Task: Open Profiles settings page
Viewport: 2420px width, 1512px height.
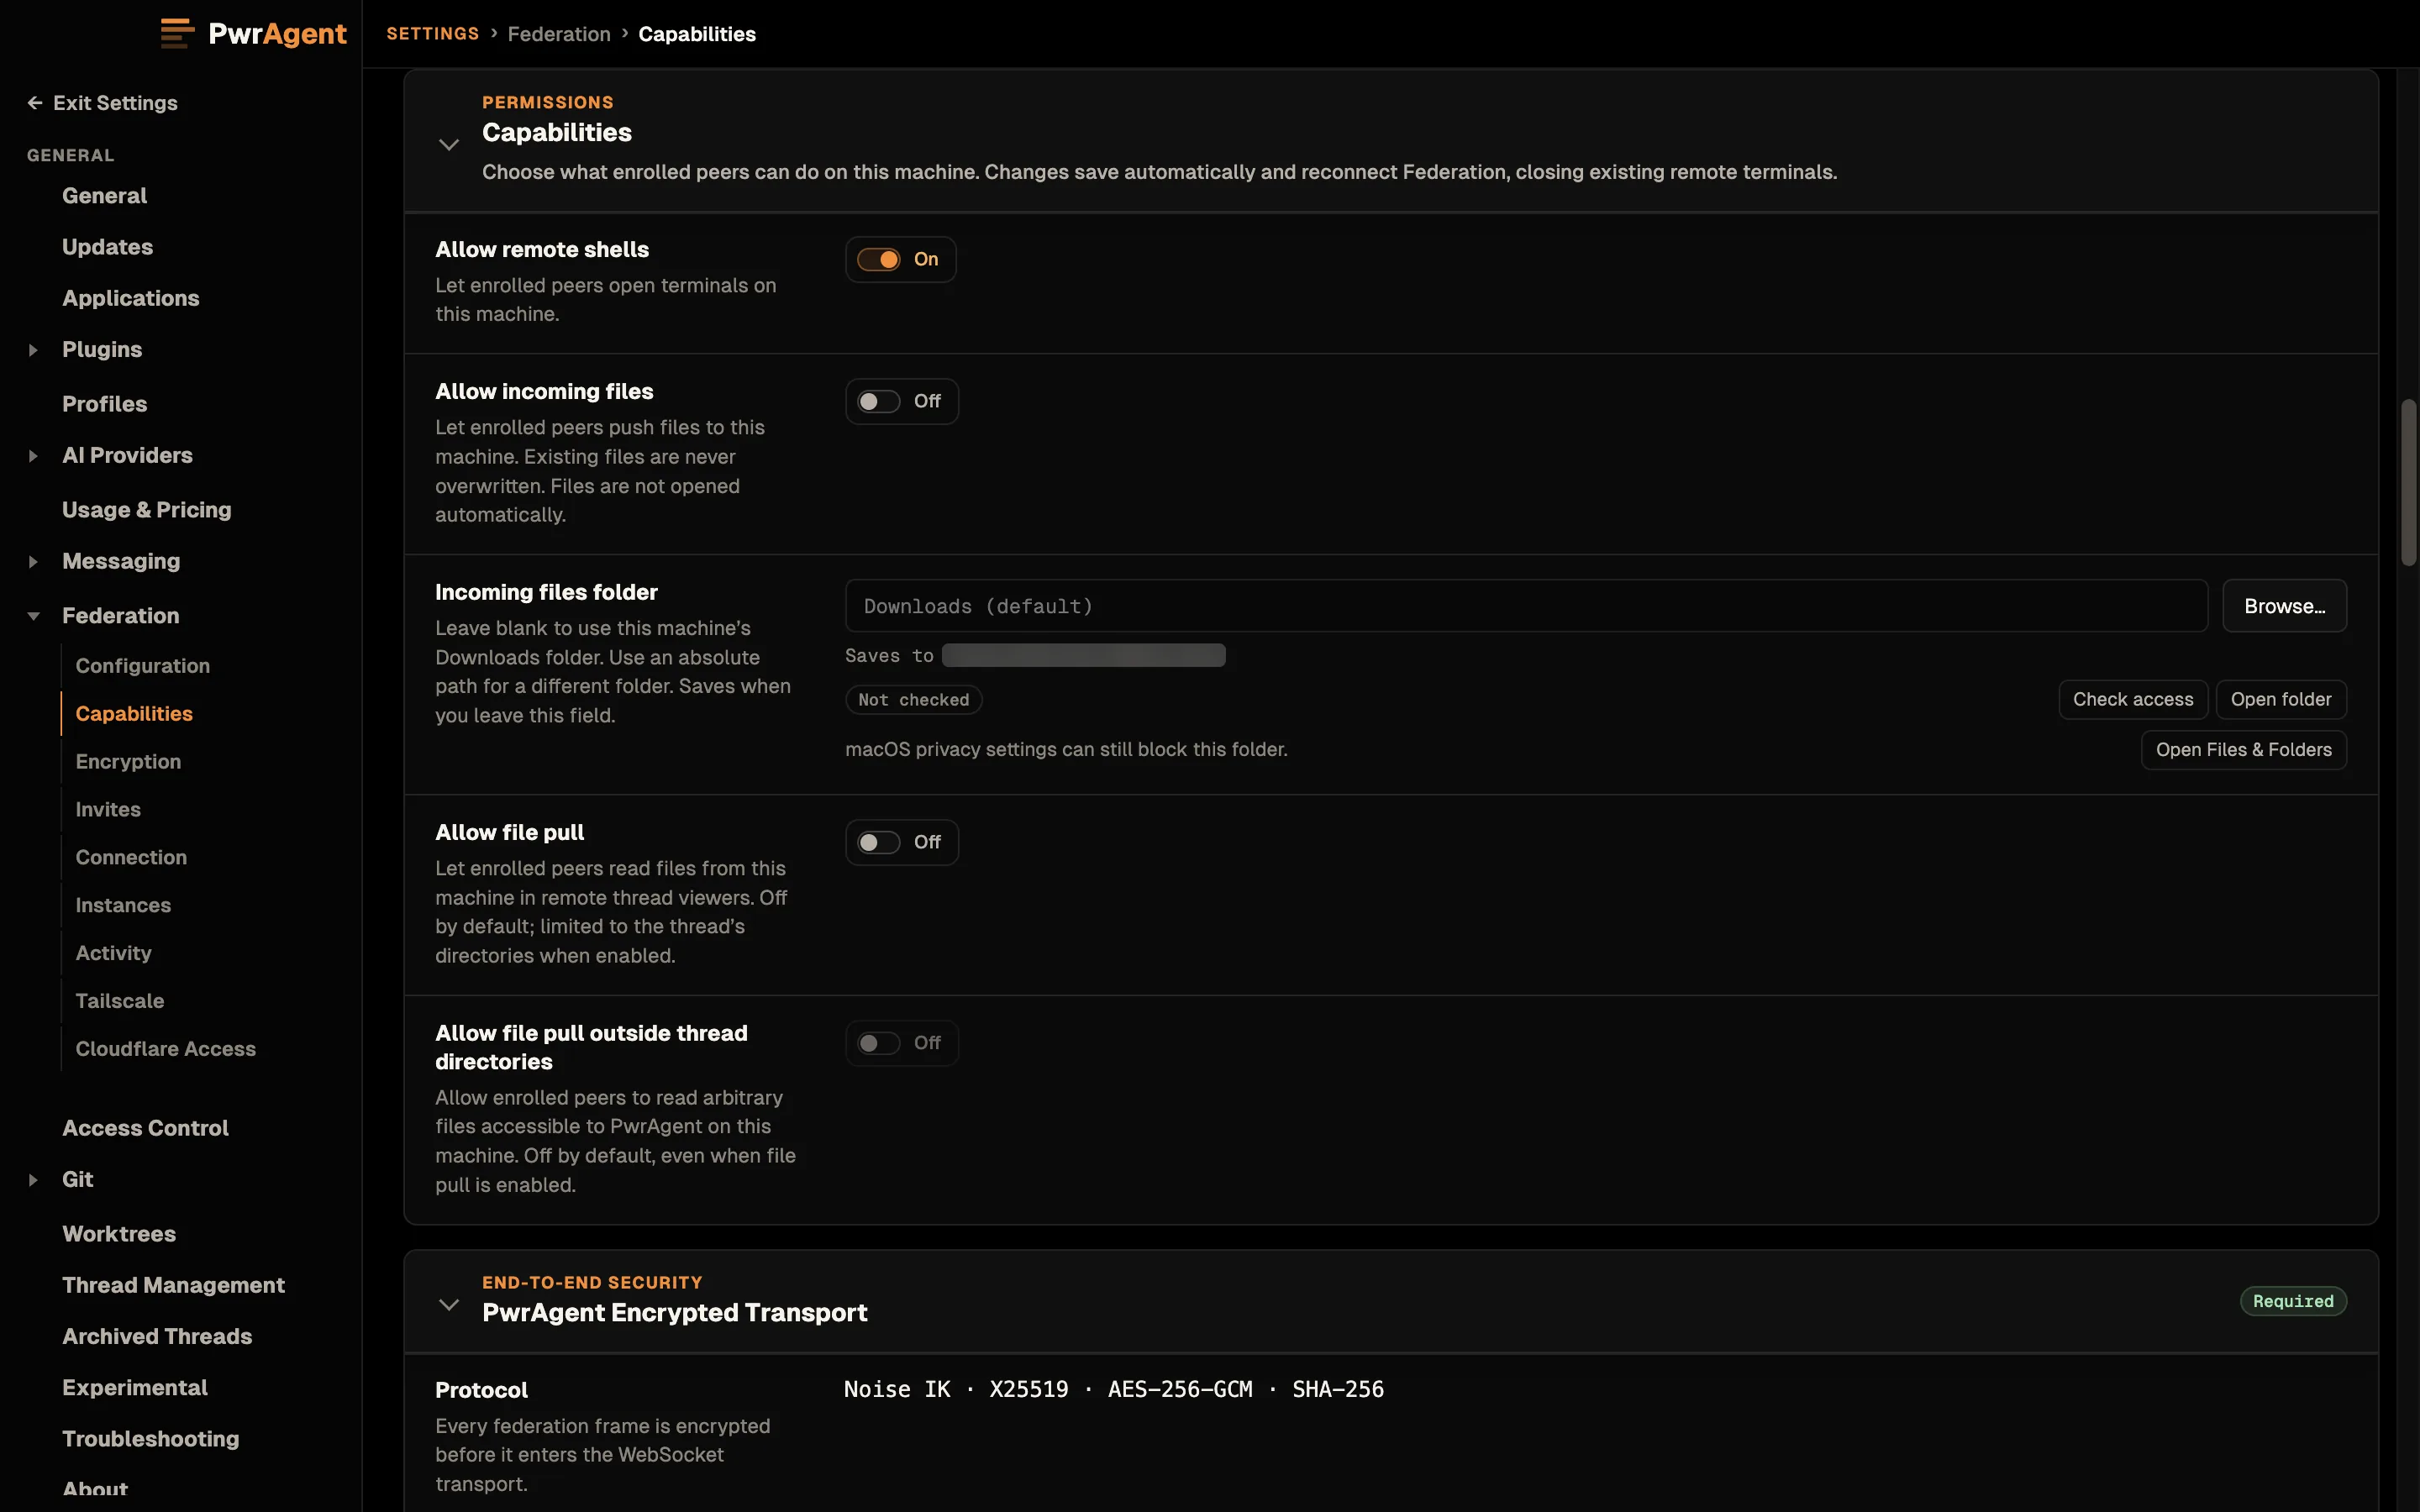Action: click(x=104, y=404)
